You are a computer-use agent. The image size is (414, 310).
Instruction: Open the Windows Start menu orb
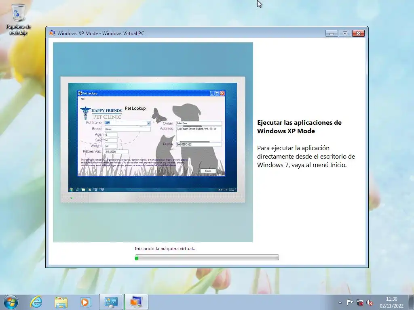click(x=11, y=302)
